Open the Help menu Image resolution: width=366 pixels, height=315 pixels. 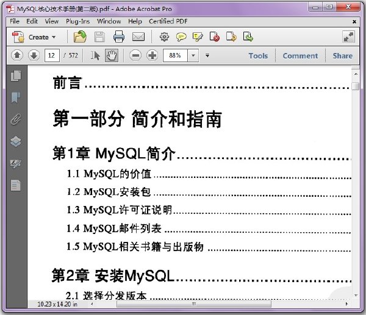click(135, 21)
